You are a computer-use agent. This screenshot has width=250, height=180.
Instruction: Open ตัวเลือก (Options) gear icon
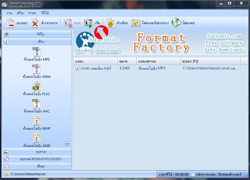pyautogui.click(x=110, y=23)
